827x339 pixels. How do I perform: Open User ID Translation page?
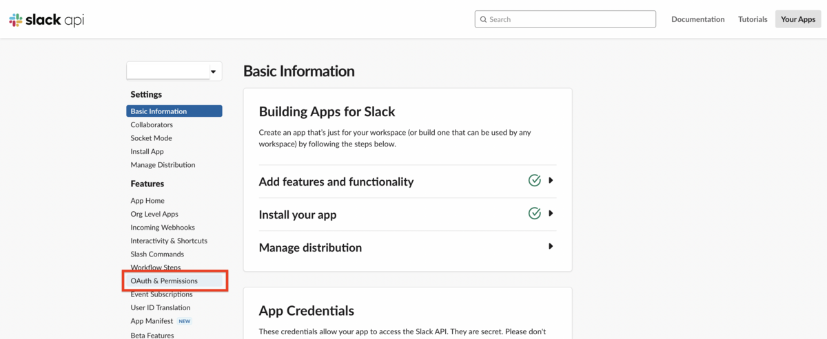161,307
